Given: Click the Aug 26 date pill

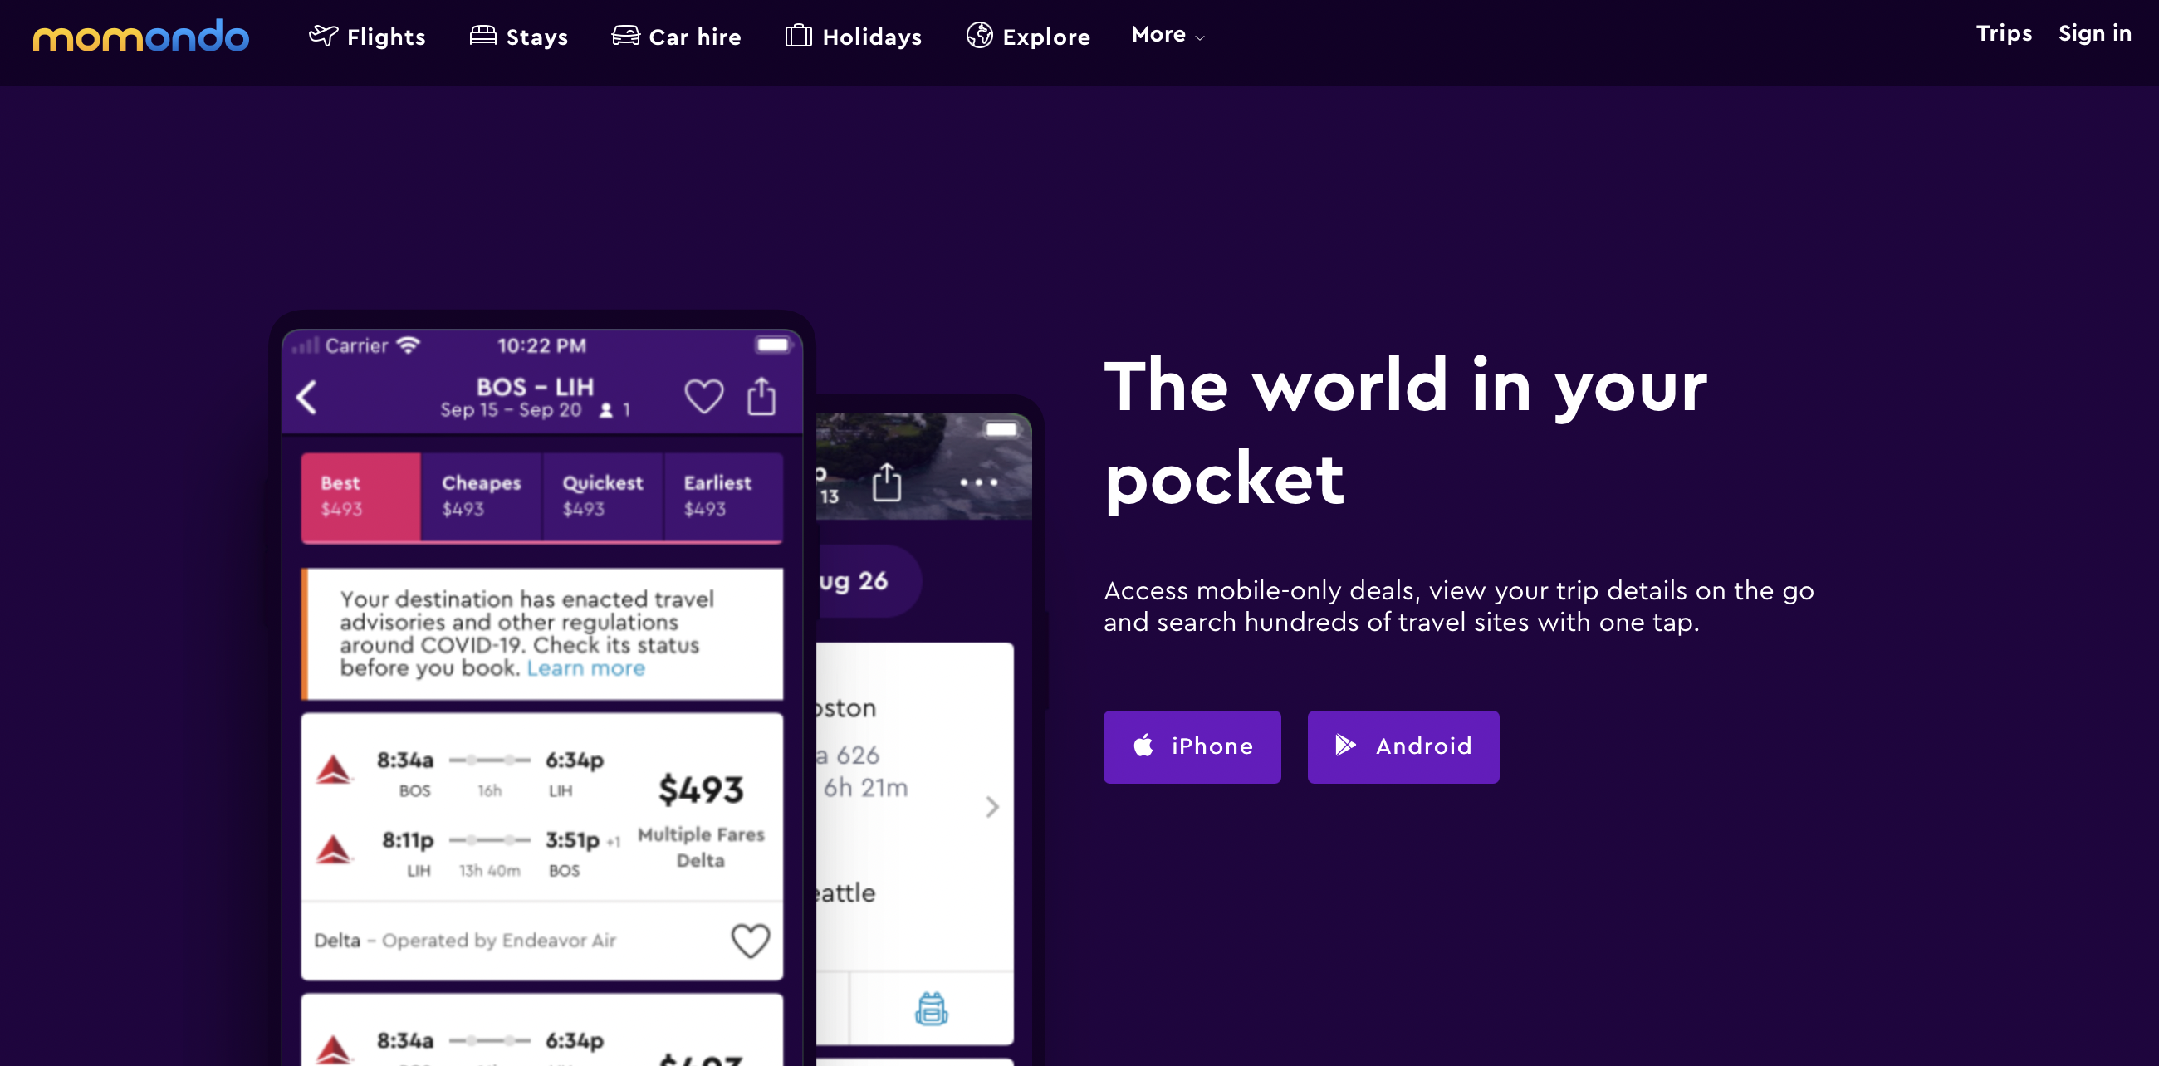Looking at the screenshot, I should pyautogui.click(x=868, y=581).
